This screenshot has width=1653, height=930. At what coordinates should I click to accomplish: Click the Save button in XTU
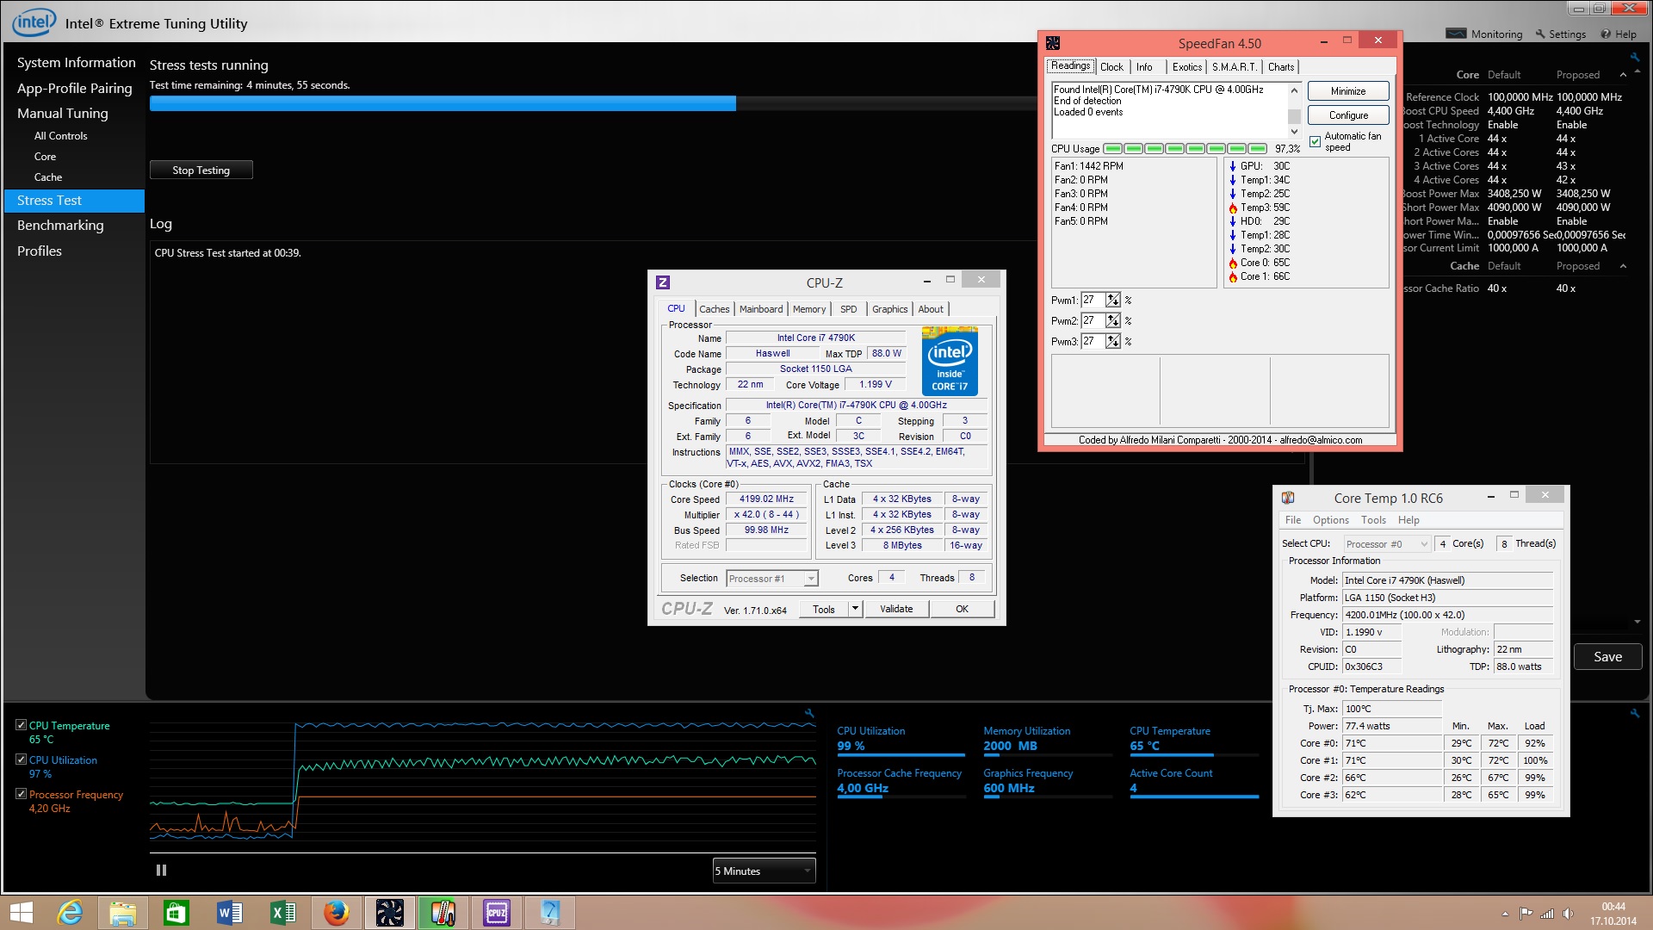pos(1607,657)
